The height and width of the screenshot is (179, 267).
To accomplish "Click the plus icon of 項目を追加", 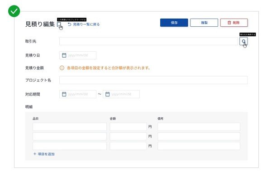I will (35, 154).
